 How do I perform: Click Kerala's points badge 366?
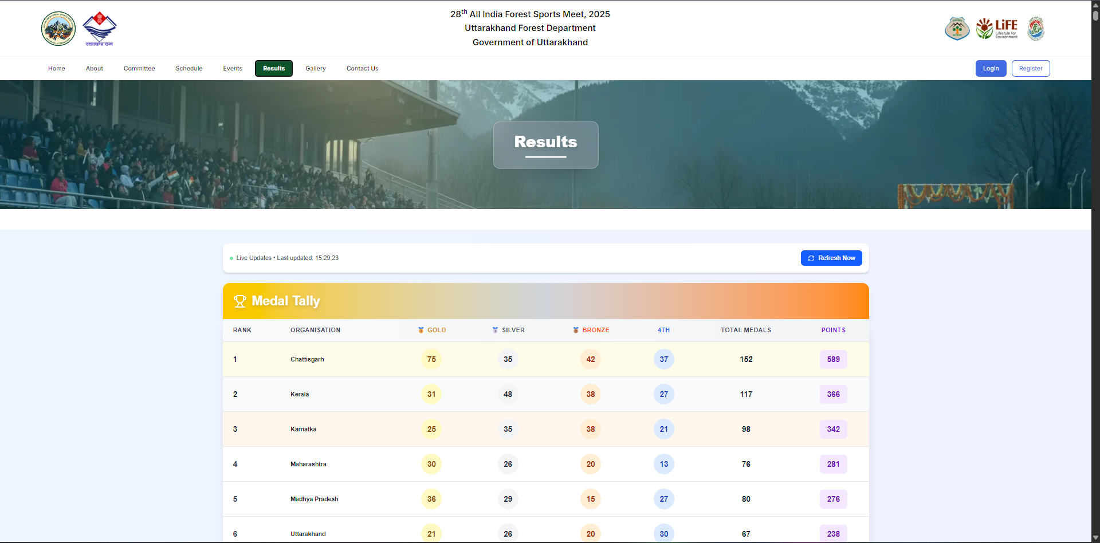pos(834,394)
